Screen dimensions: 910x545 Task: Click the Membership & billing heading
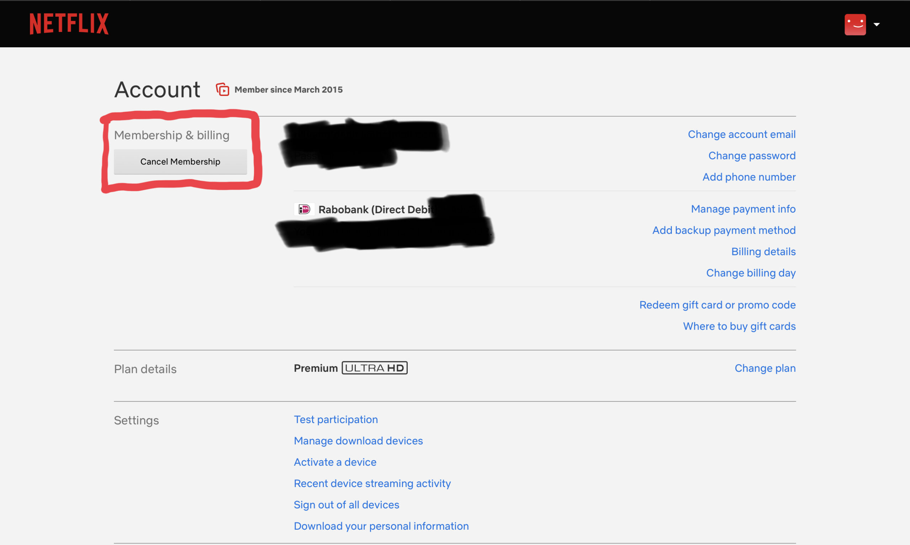coord(171,135)
